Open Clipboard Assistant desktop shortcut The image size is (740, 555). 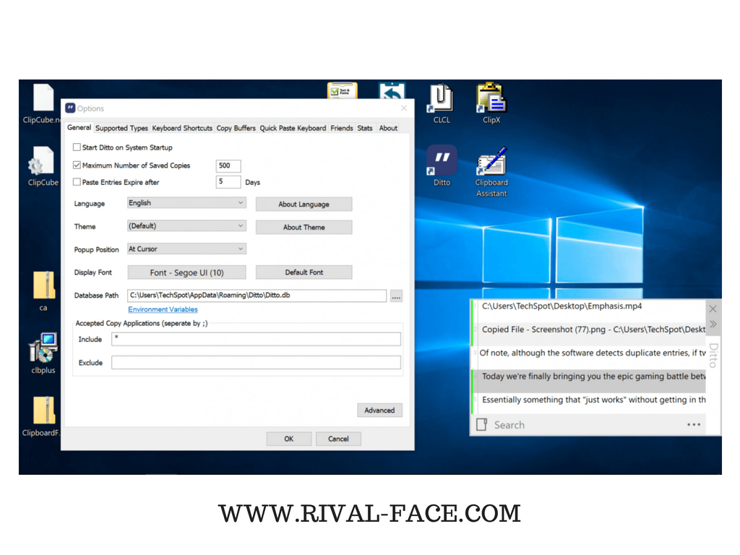[491, 171]
